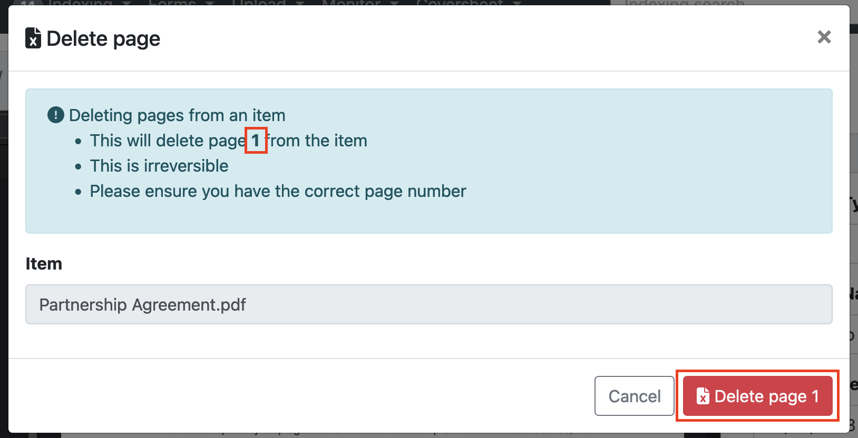
Task: Click the "Deleting pages from an item" heading
Action: tap(177, 115)
